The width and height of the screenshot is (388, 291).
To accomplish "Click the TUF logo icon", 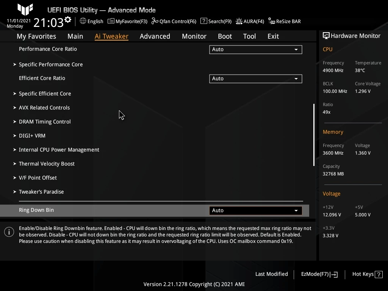I will click(x=25, y=9).
